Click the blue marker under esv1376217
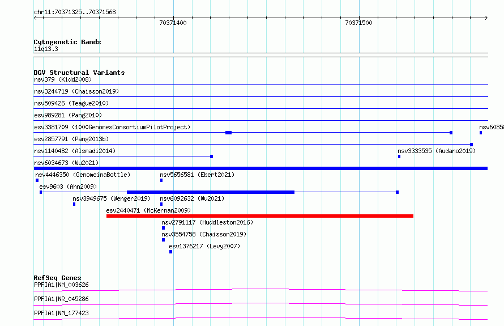This screenshot has height=326, width=504. tap(170, 252)
